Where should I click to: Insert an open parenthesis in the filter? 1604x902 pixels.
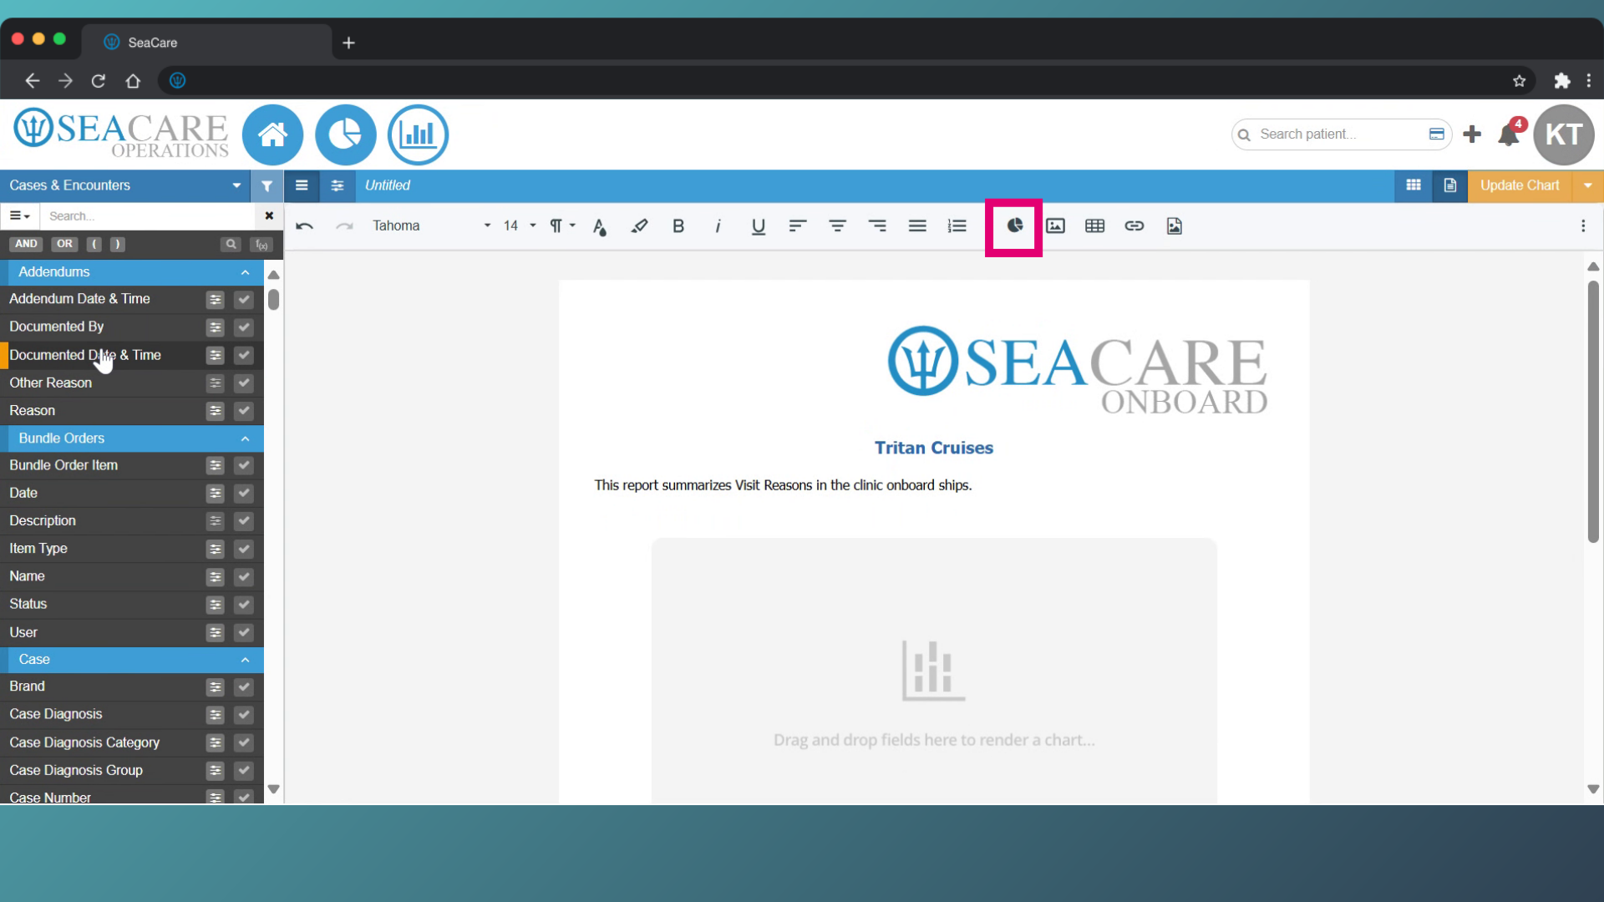tap(94, 244)
